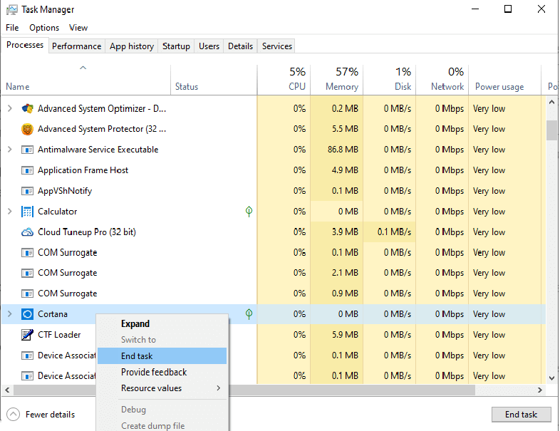Click the Fewer details arrow icon
The height and width of the screenshot is (431, 560).
[14, 415]
